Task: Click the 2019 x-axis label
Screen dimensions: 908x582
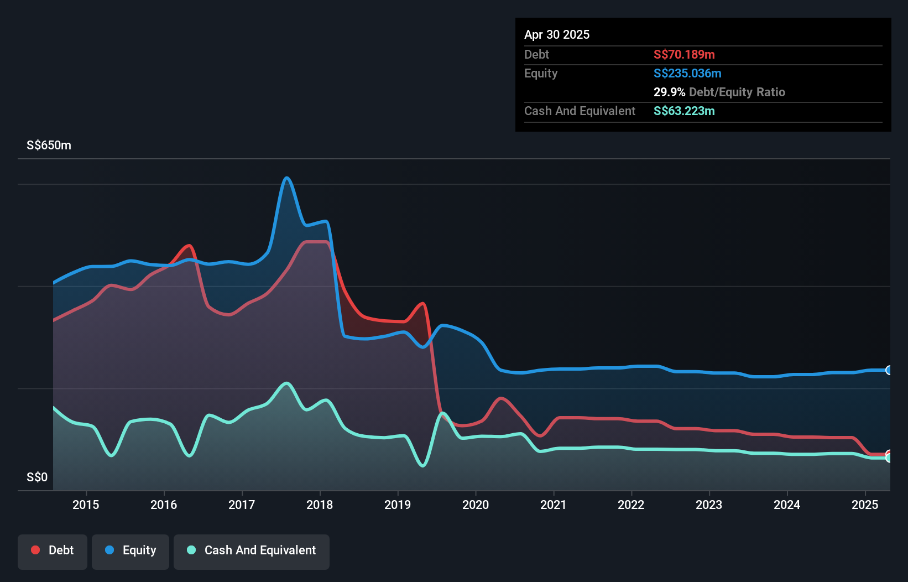Action: pos(398,505)
